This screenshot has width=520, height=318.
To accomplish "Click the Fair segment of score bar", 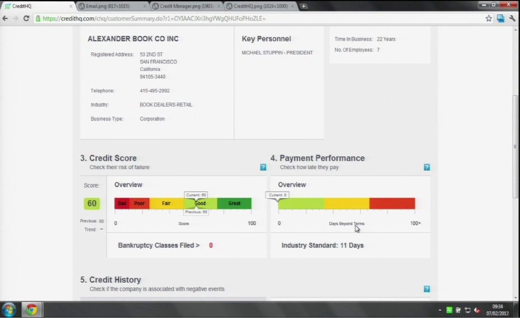I will tap(166, 203).
